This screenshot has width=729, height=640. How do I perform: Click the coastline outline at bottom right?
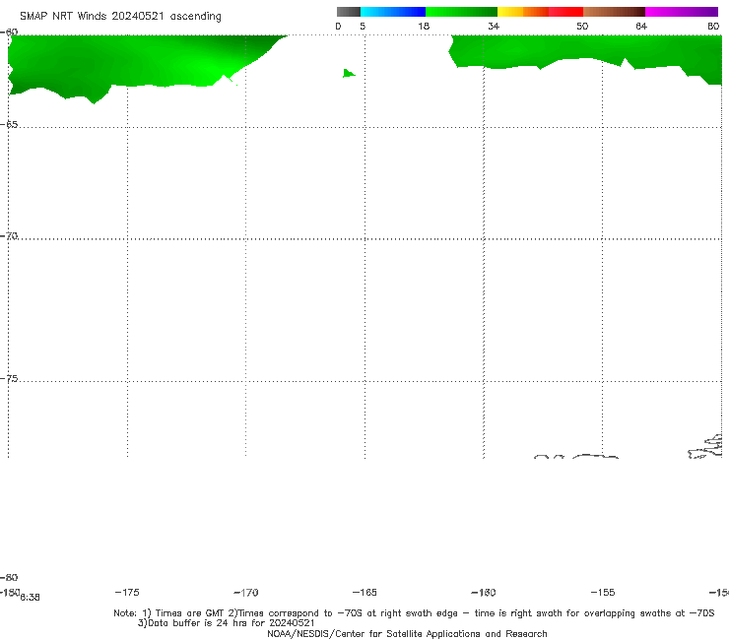click(x=705, y=447)
